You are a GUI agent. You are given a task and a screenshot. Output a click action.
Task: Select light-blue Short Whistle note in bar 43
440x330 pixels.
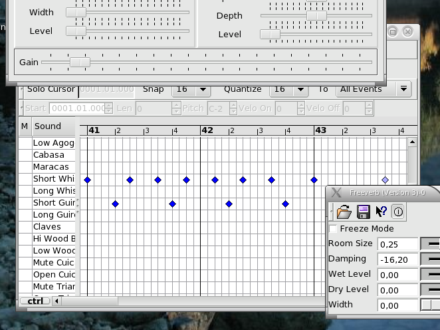click(385, 180)
